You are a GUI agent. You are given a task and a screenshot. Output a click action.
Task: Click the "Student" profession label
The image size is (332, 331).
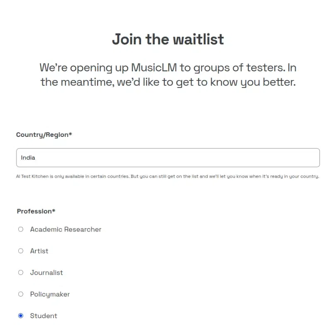pyautogui.click(x=44, y=316)
